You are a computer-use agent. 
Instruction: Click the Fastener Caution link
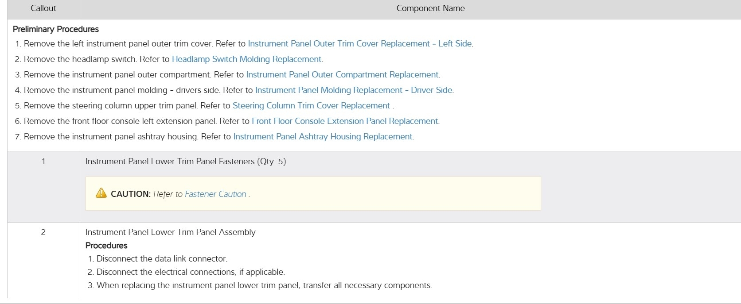click(x=215, y=194)
